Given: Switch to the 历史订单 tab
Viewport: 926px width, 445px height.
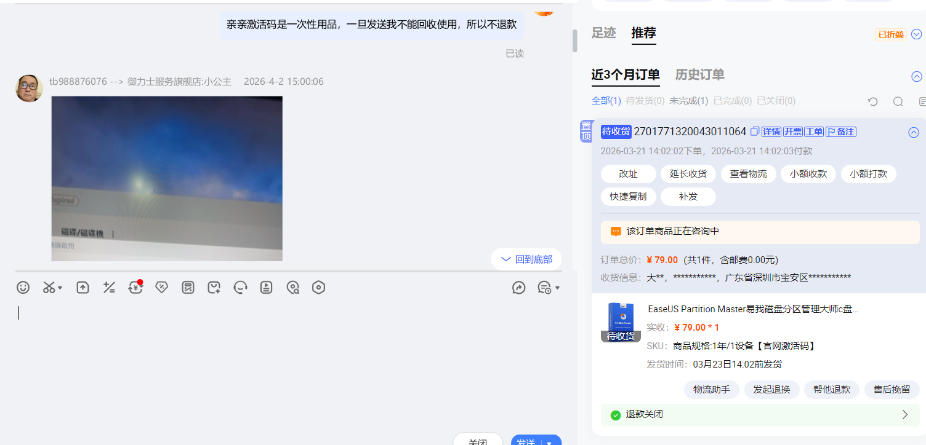Looking at the screenshot, I should 699,75.
